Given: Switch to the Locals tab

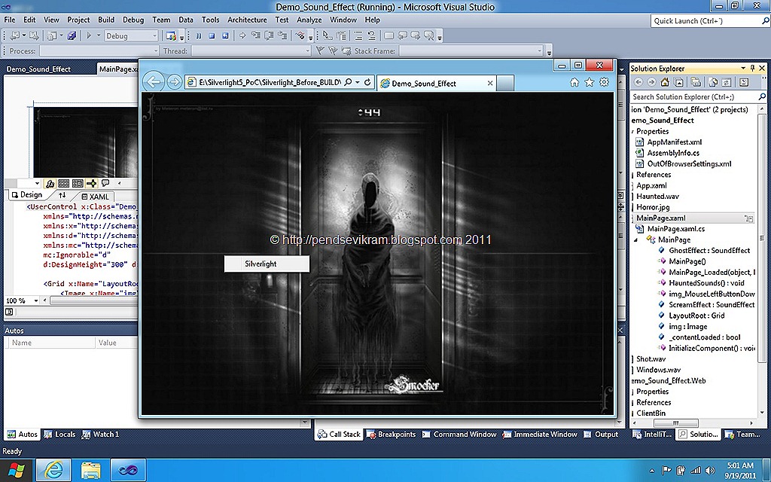Looking at the screenshot, I should pos(59,435).
